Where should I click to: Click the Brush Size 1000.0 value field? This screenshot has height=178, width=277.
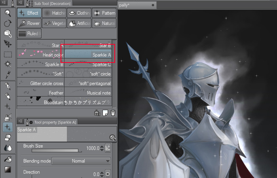click(93, 148)
